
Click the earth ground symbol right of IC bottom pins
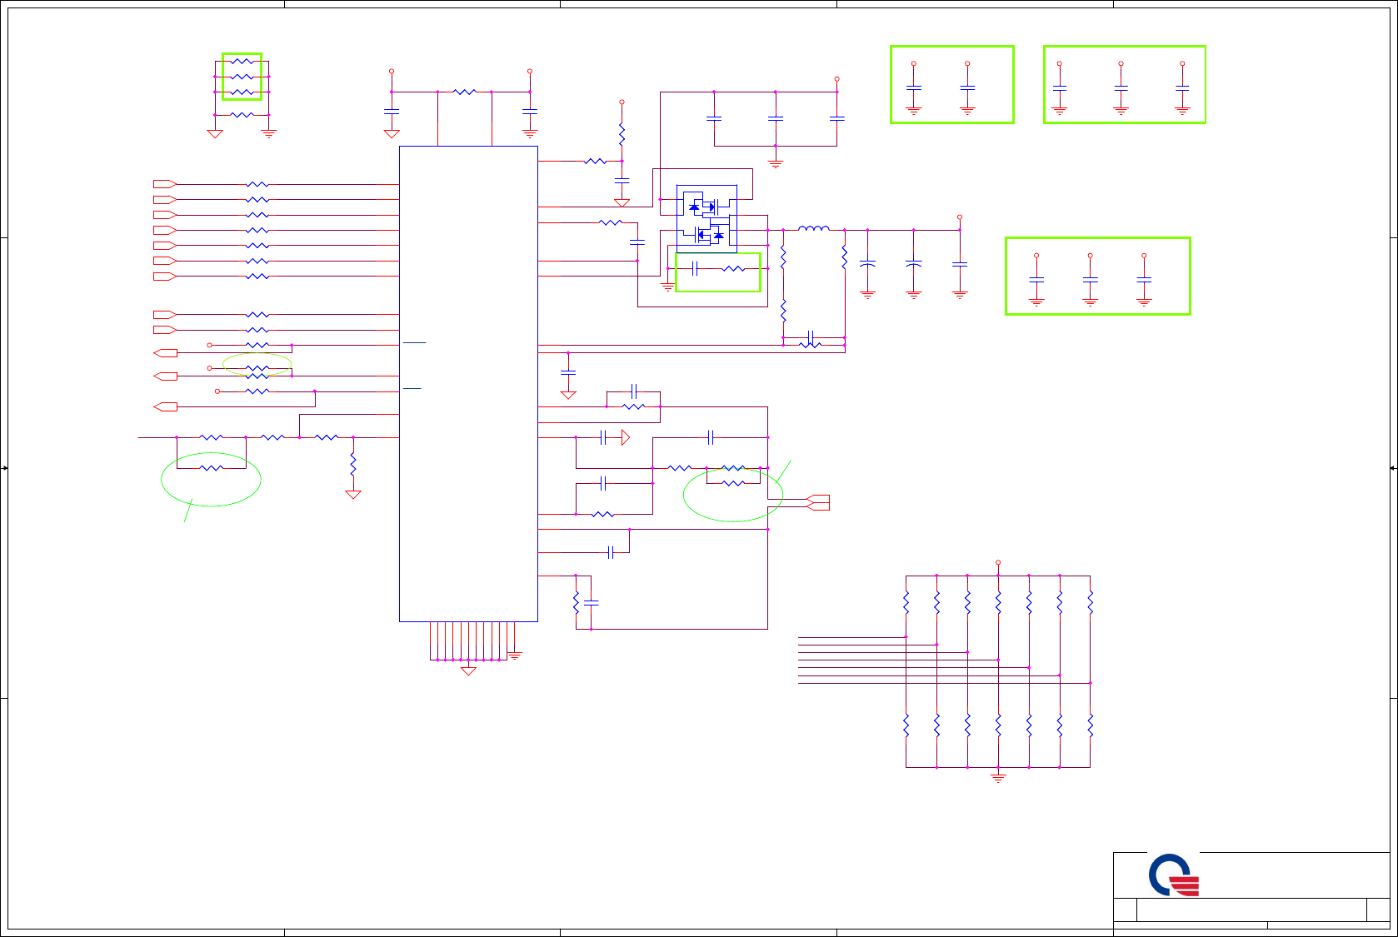tap(515, 655)
